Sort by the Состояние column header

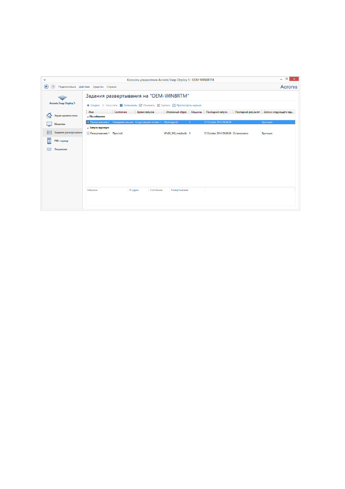(124, 112)
